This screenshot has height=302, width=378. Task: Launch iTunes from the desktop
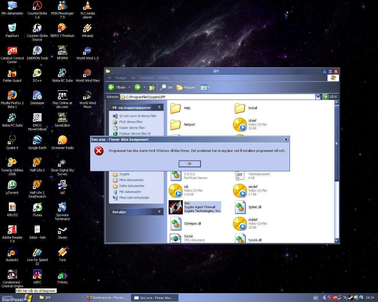point(37,210)
